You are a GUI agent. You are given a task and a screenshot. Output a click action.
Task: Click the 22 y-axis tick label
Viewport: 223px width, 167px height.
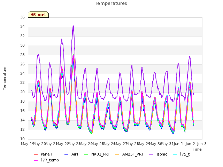(22, 83)
